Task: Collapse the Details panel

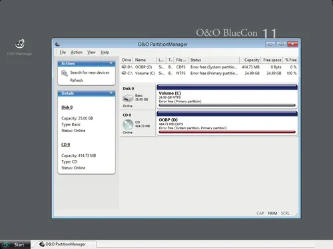Action: click(x=111, y=93)
